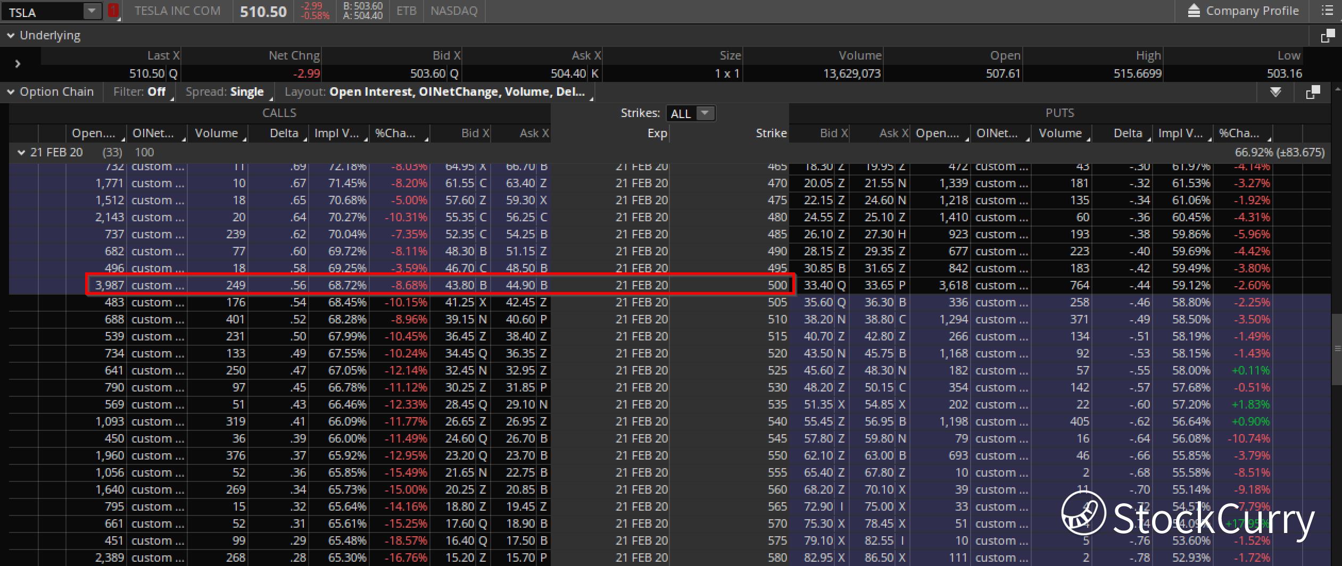The width and height of the screenshot is (1342, 566).
Task: Collapse the Option Chain section
Action: 11,92
